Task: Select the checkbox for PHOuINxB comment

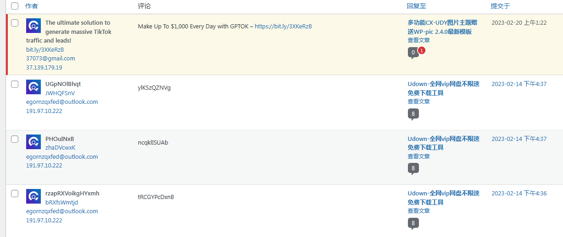Action: tap(15, 139)
